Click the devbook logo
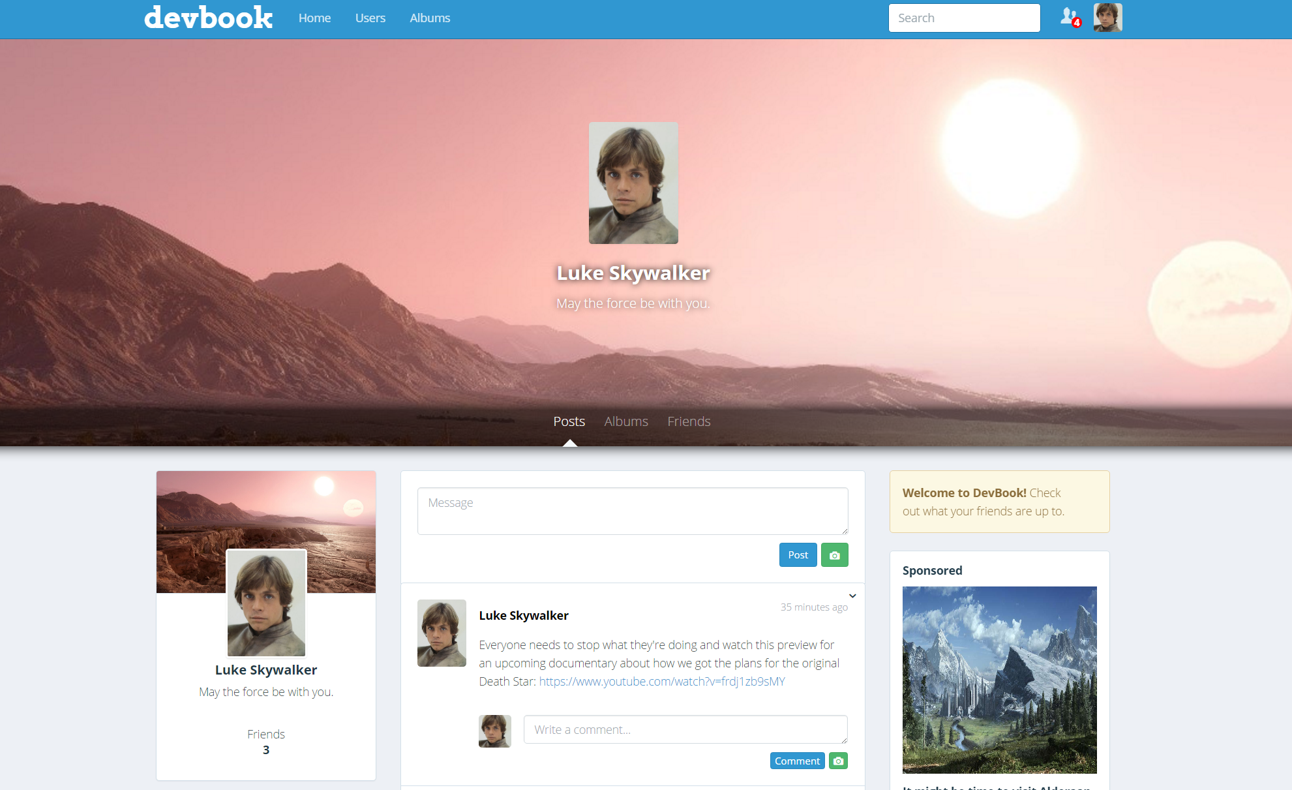Viewport: 1292px width, 790px height. [x=208, y=18]
